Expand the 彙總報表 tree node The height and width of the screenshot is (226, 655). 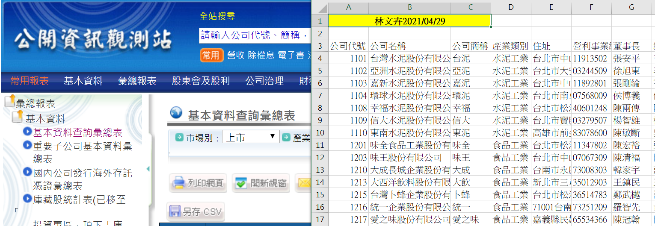coord(36,103)
